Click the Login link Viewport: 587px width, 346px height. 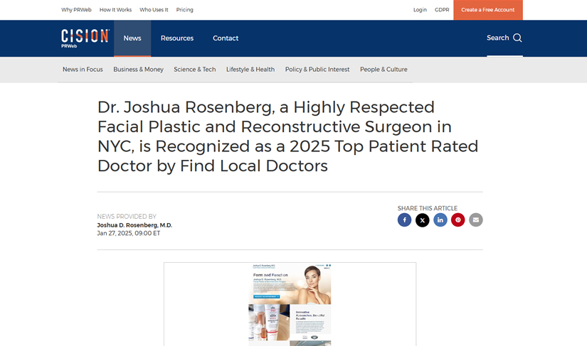420,10
